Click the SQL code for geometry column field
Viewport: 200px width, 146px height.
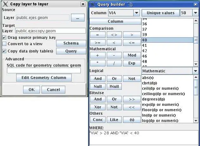click(44, 70)
